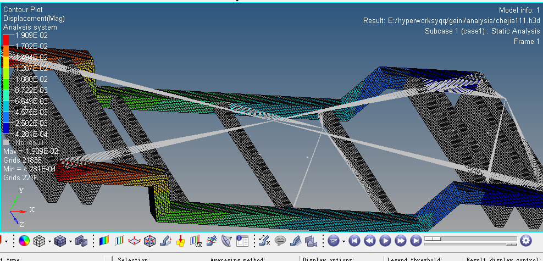Open Entity Attributes color wheel icon
The image size is (543, 261).
[24, 241]
